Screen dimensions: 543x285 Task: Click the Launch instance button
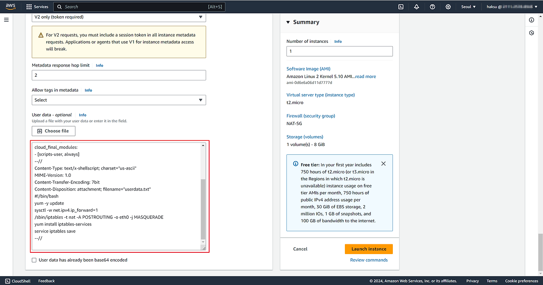(369, 249)
